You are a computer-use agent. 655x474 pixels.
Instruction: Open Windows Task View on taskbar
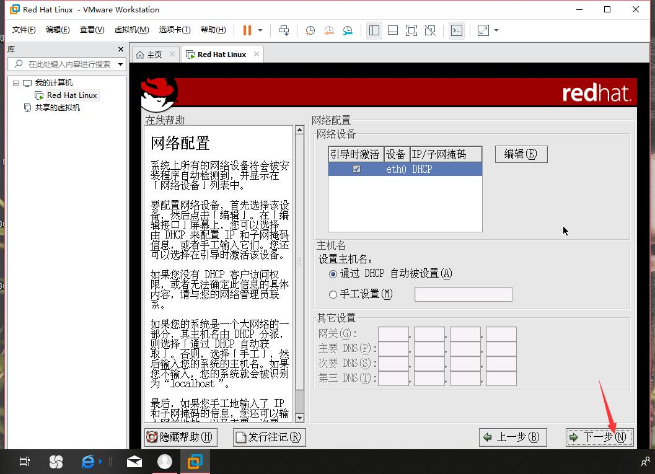24,462
